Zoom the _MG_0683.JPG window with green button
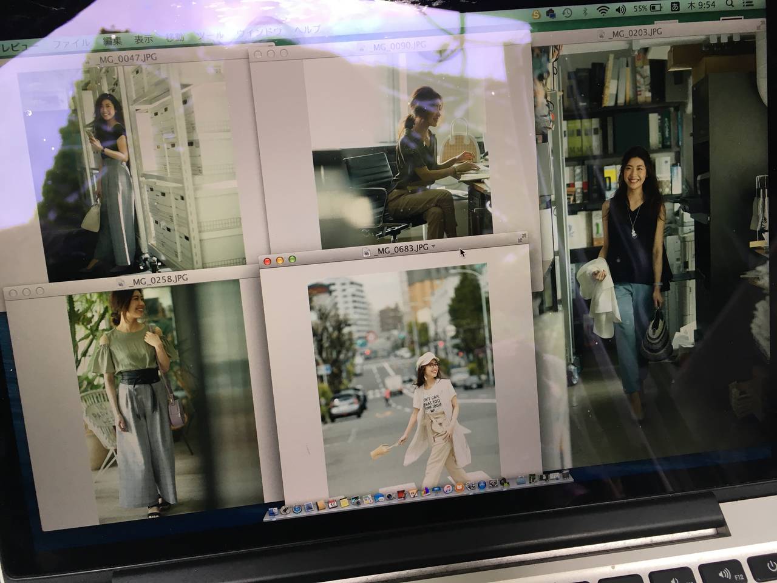The image size is (777, 583). tap(292, 259)
